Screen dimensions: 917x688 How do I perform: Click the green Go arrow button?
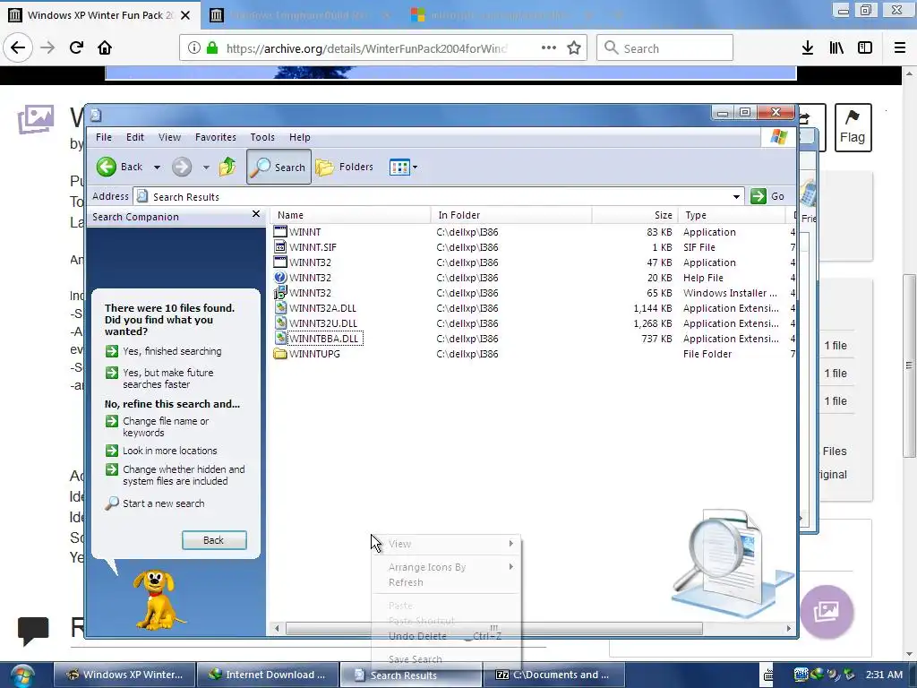click(x=758, y=196)
